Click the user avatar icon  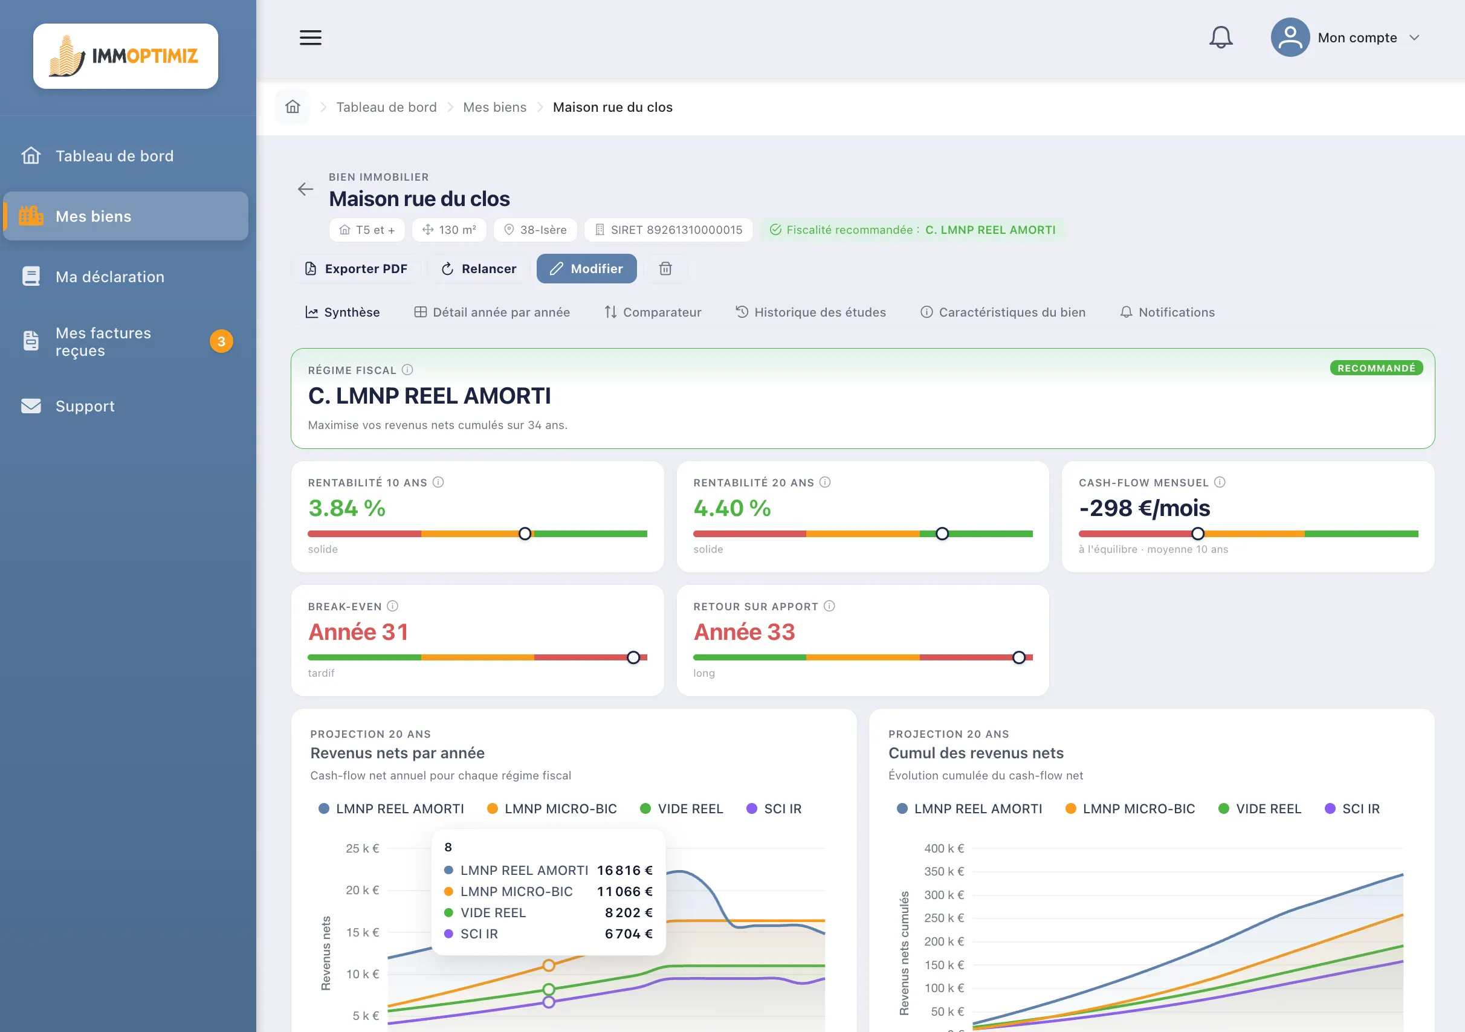(1290, 37)
